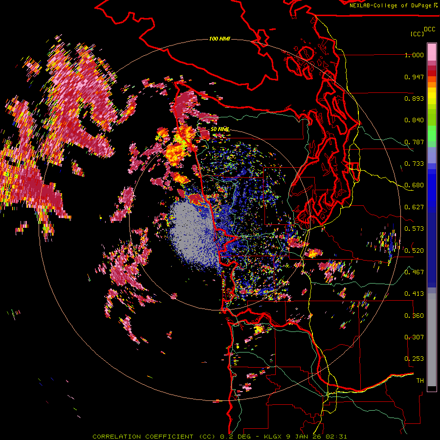Select the 0.947 scale value
The width and height of the screenshot is (440, 440).
coord(414,77)
